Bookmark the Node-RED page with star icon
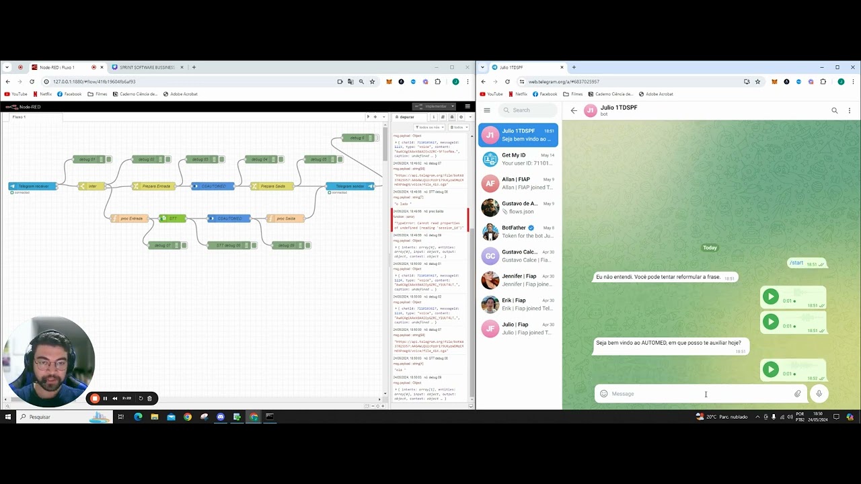The image size is (861, 484). (x=372, y=81)
